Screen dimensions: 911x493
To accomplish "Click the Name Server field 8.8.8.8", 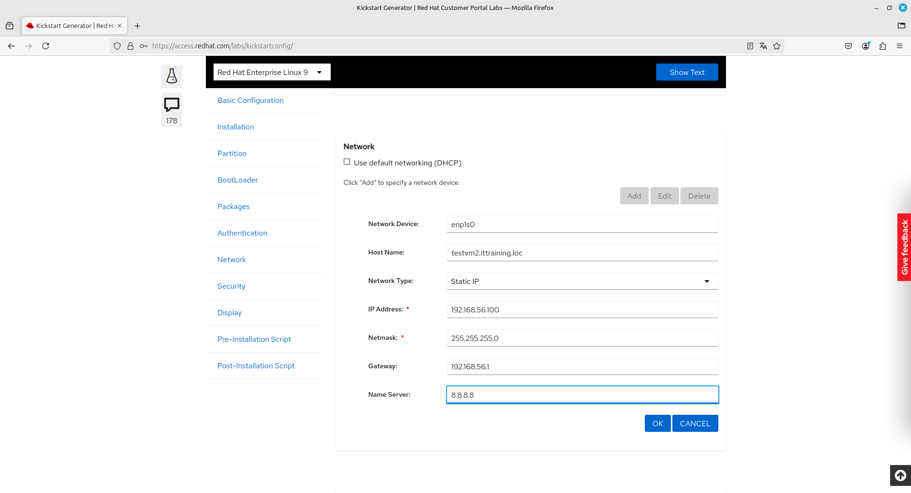I will tap(582, 395).
